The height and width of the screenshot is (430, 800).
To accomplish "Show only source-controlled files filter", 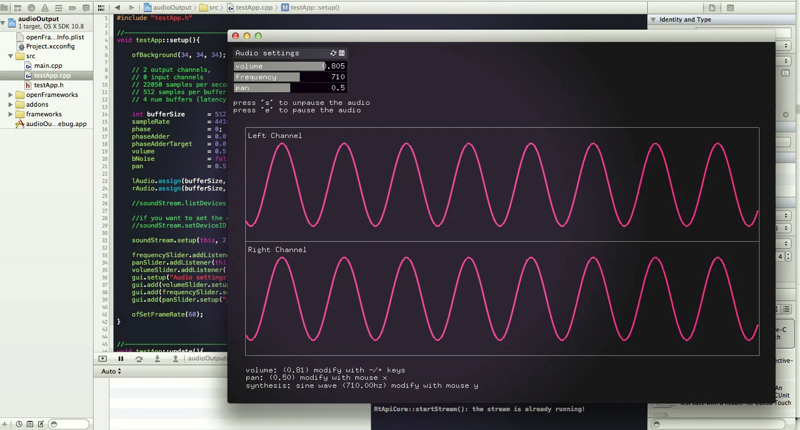I will point(30,424).
